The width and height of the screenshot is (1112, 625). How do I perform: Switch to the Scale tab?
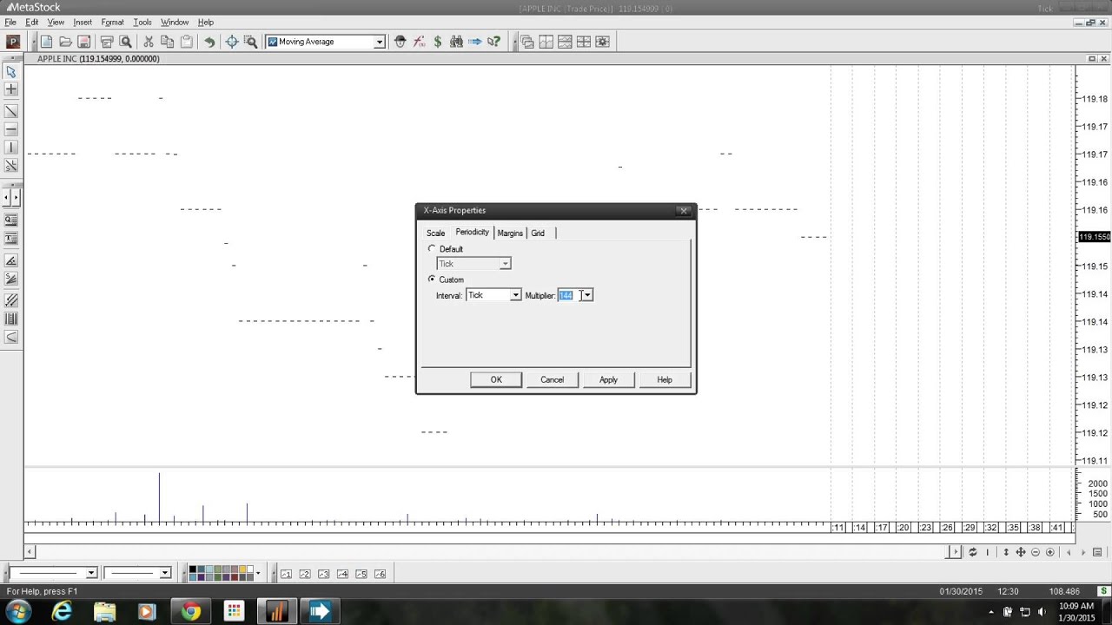[435, 233]
